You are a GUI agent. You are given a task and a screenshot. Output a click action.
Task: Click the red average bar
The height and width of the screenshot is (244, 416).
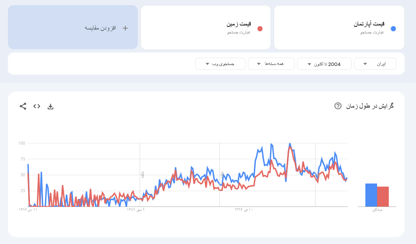click(383, 196)
